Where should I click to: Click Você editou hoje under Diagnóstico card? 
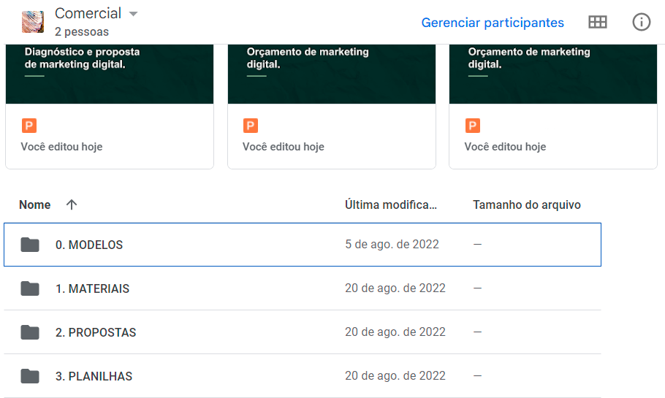coord(61,147)
